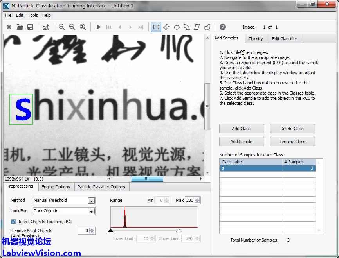This screenshot has width=339, height=258.
Task: Click the Add Class button
Action: [x=241, y=129]
